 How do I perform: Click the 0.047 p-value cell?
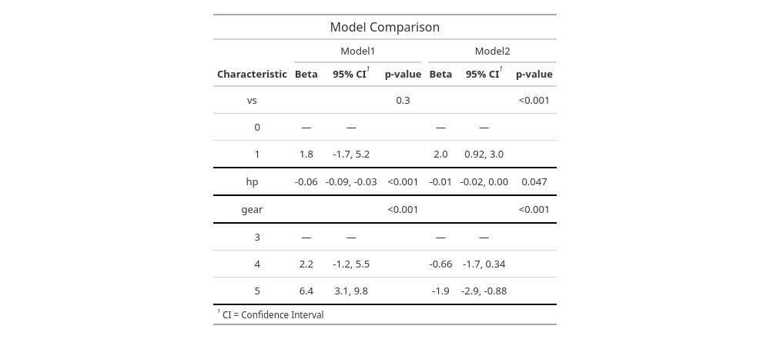pos(534,182)
